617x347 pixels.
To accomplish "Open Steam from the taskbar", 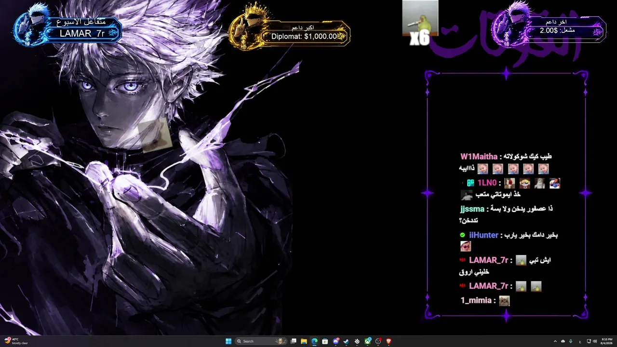I will 347,341.
